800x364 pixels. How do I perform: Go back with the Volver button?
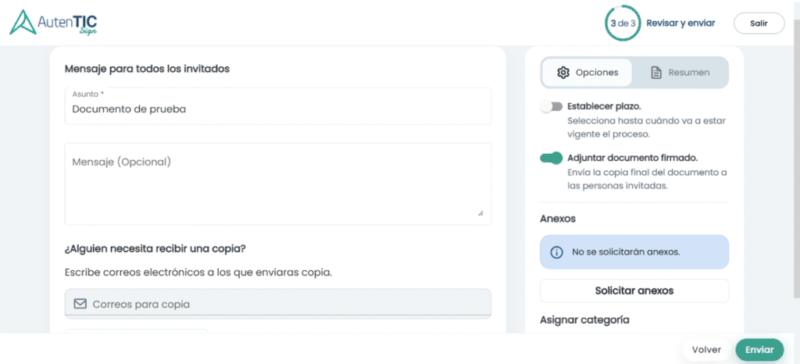(x=706, y=350)
